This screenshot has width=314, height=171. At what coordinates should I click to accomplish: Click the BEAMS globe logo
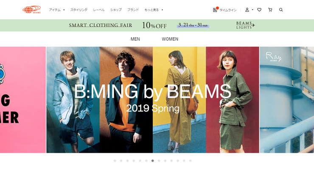pos(31,9)
